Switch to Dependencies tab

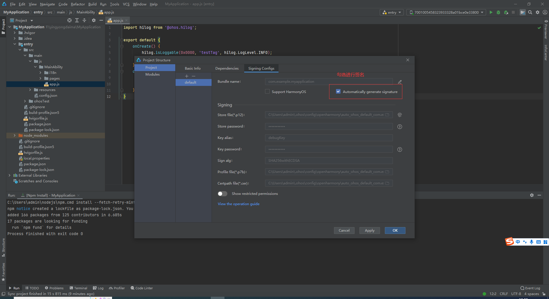coord(227,68)
